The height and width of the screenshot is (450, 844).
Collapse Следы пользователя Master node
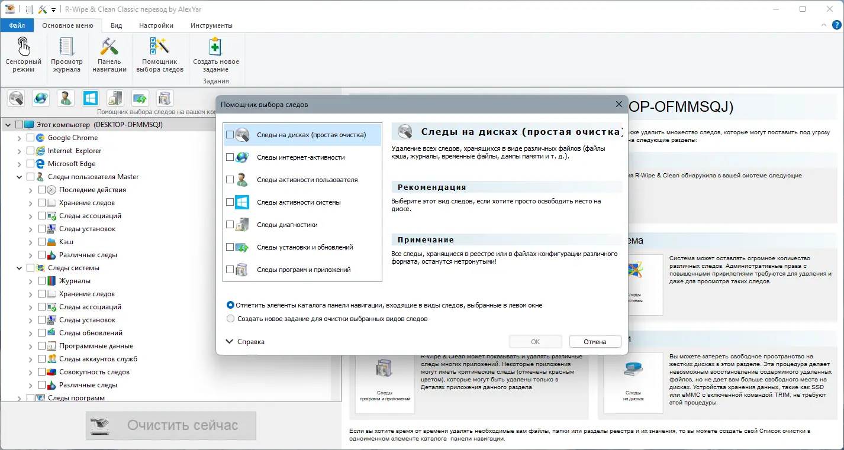click(x=20, y=177)
